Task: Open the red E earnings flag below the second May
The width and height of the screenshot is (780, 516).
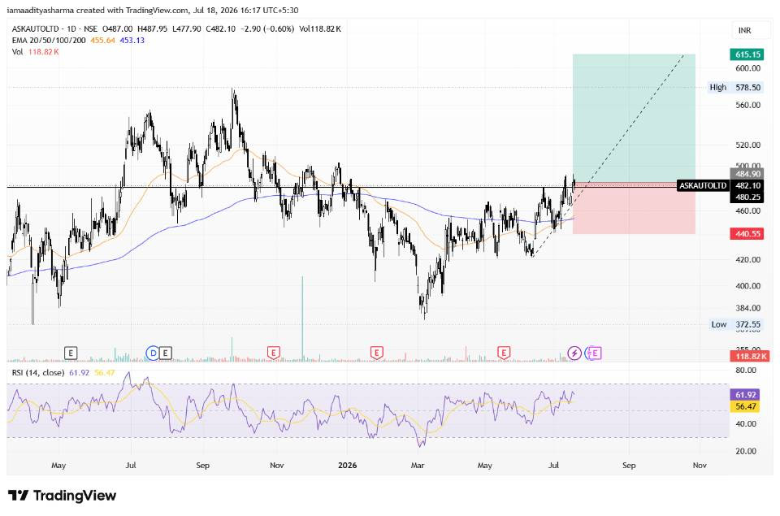Action: pos(504,353)
